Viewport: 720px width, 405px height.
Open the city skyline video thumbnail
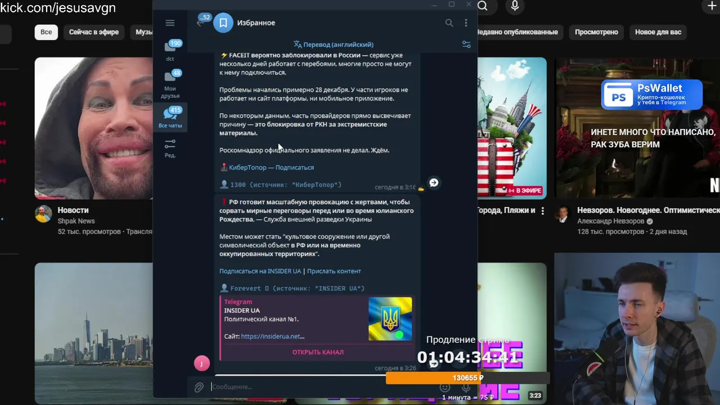[93, 333]
